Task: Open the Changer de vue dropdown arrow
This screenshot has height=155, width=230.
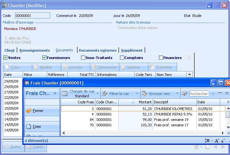Action: 98,93
